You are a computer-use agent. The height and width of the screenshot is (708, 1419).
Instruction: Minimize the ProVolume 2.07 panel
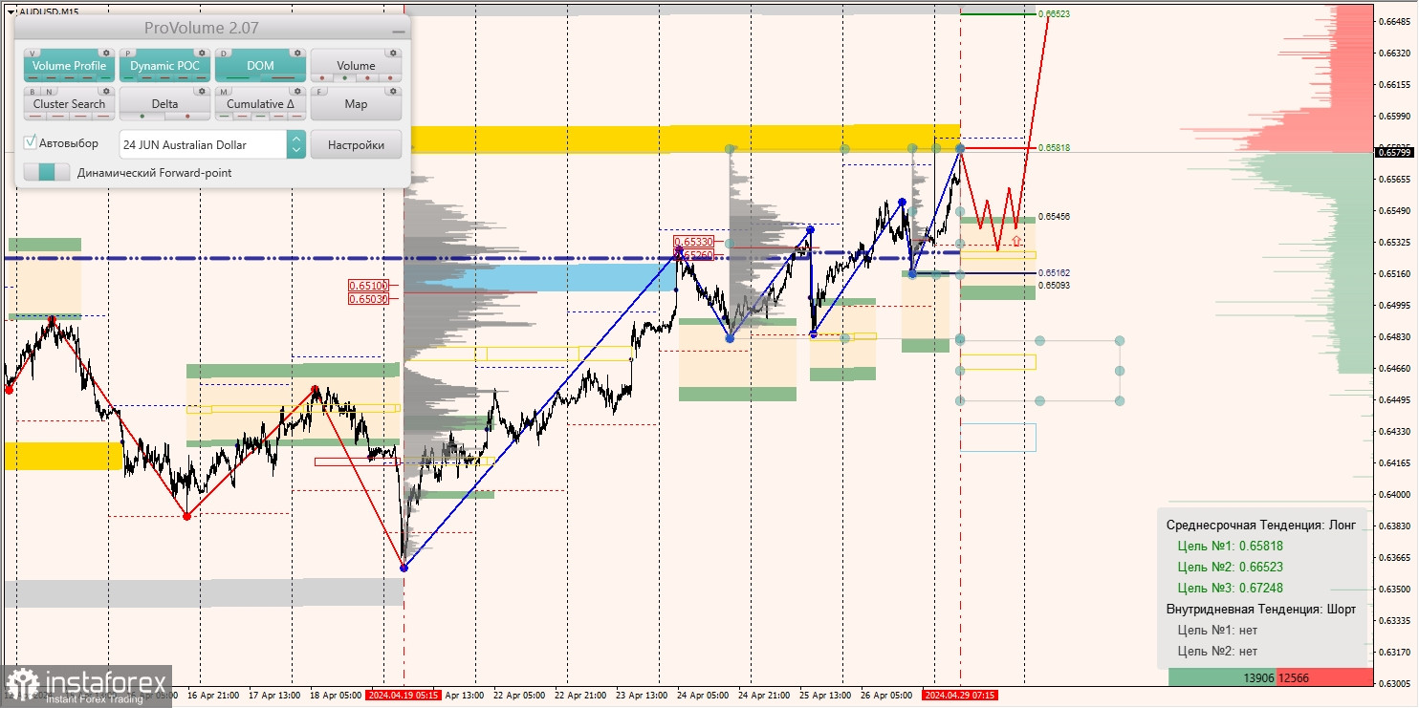[x=398, y=31]
